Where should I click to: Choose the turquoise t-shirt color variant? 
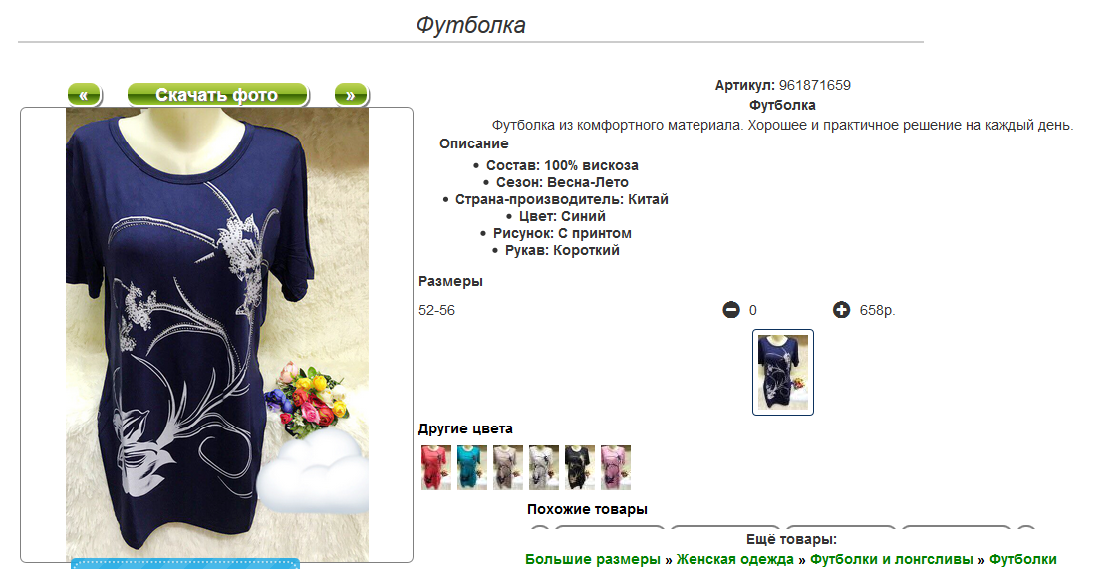[472, 467]
